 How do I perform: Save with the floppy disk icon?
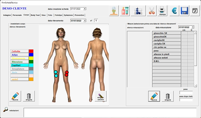[x=184, y=11]
